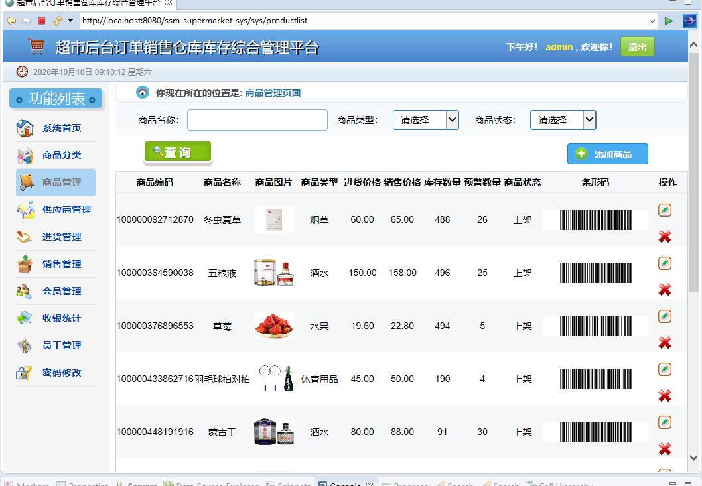Click the 供应商管理 sidebar icon
This screenshot has width=702, height=486.
pos(24,209)
